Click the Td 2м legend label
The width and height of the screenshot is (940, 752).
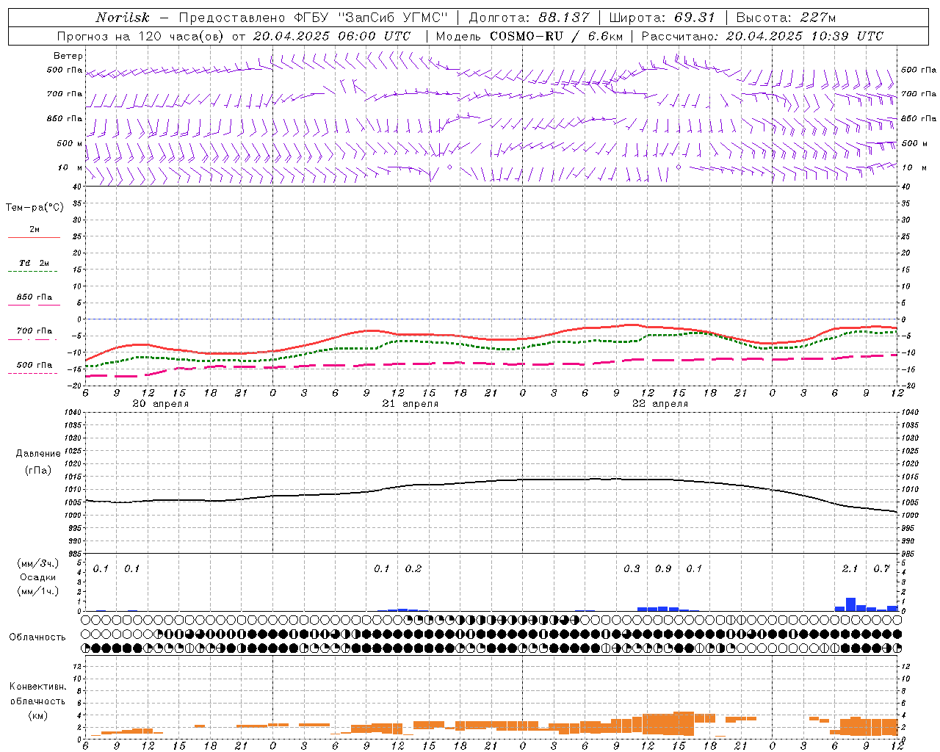(x=34, y=263)
